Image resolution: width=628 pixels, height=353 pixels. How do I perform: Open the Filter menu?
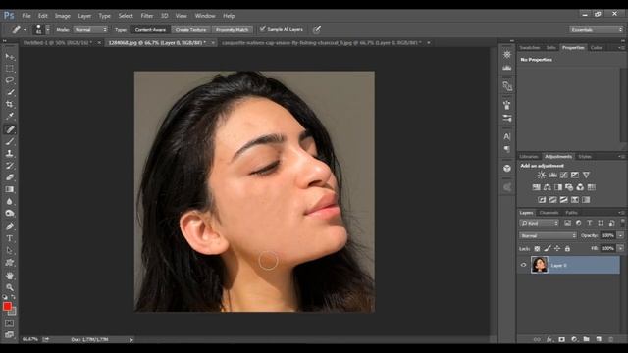coord(147,16)
